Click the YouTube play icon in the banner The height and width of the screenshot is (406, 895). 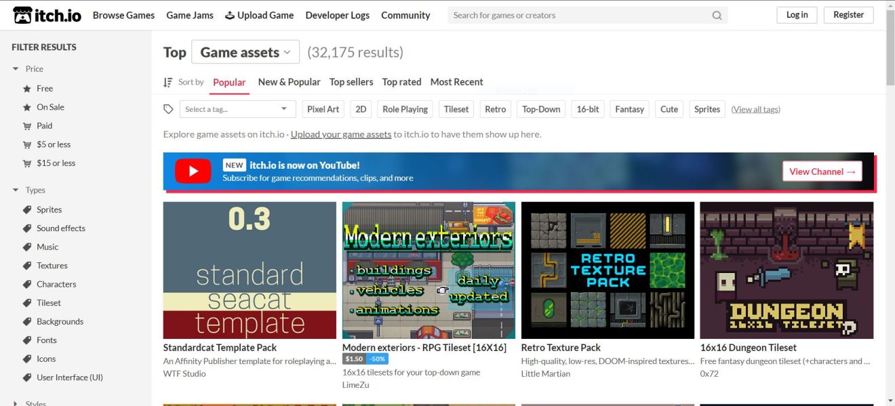193,171
